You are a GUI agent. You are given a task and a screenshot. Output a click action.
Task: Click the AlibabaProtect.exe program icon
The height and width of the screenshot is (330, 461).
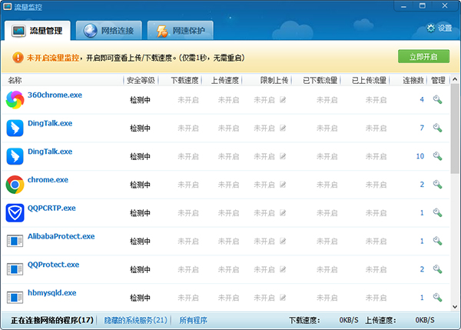(15, 241)
